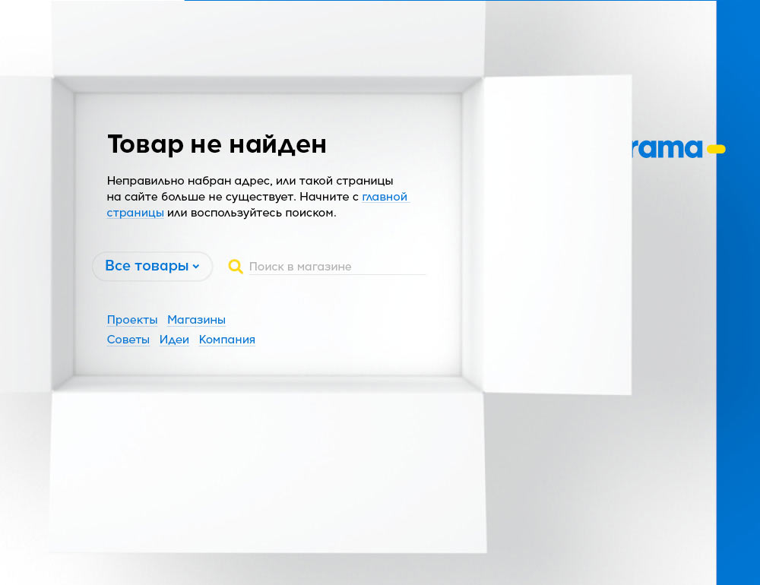This screenshot has height=585, width=760.
Task: Click the top flap of the box
Action: 268,38
